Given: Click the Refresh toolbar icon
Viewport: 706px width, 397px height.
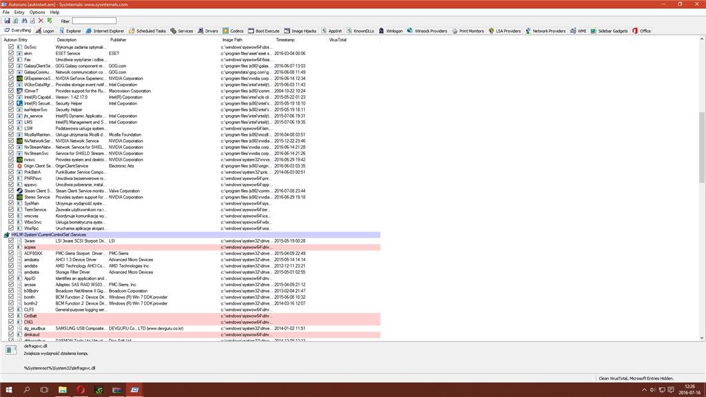Looking at the screenshot, I should [15, 21].
